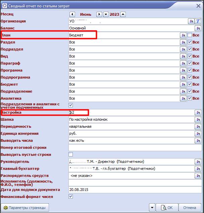Open 'Параметры страницы' page settings
The width and height of the screenshot is (204, 213).
tap(25, 208)
